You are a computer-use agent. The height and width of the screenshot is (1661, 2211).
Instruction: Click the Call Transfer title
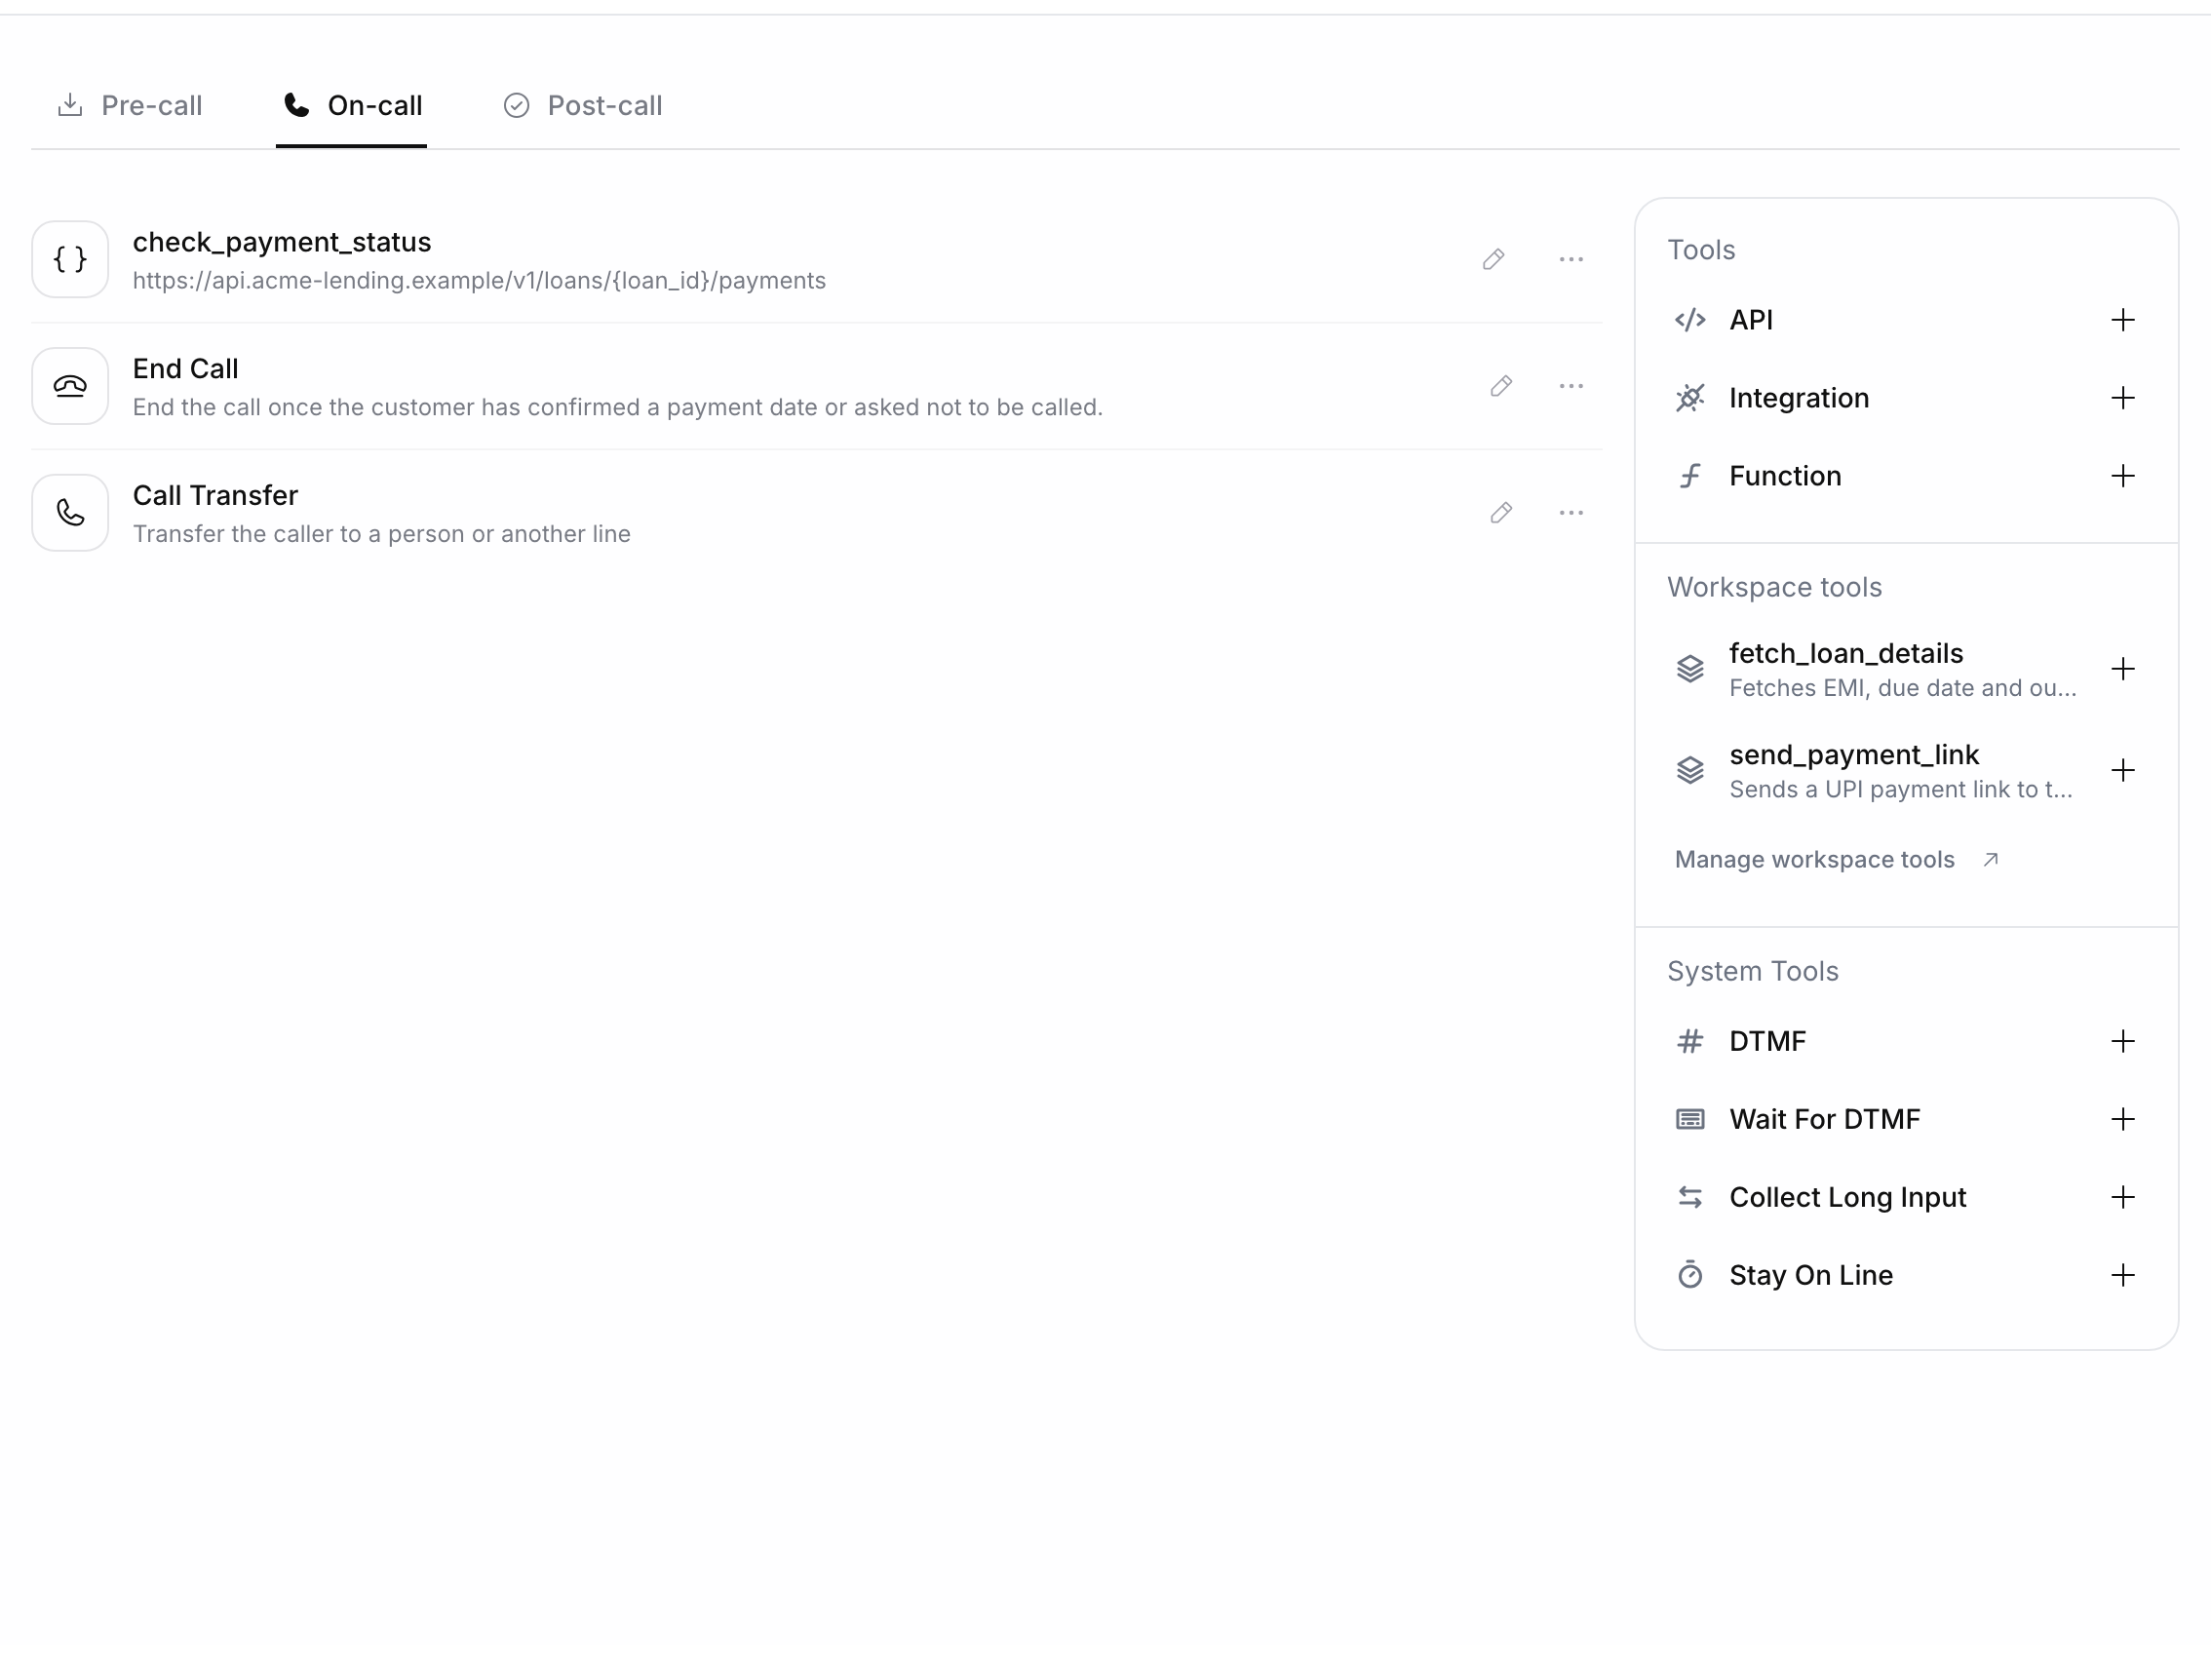coord(215,497)
